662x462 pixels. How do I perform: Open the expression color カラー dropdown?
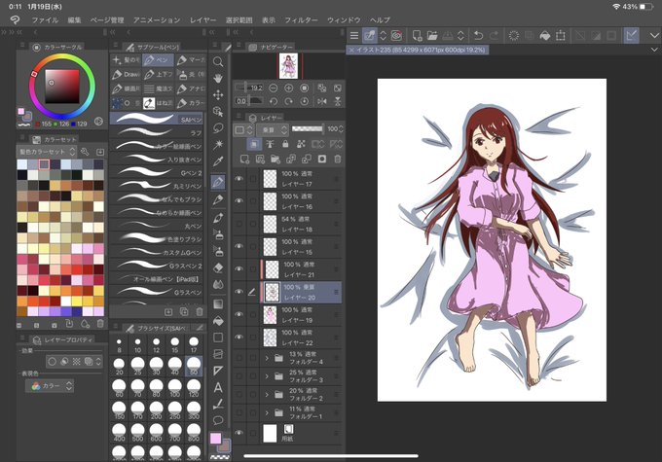50,385
